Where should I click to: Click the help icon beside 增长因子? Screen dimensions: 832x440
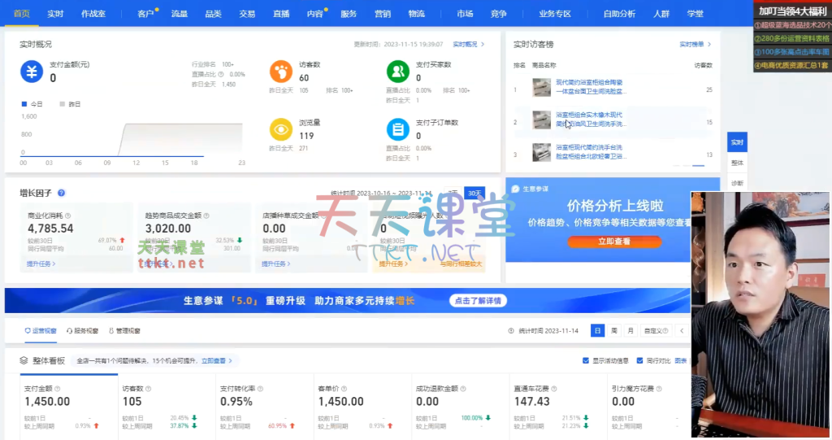point(62,193)
